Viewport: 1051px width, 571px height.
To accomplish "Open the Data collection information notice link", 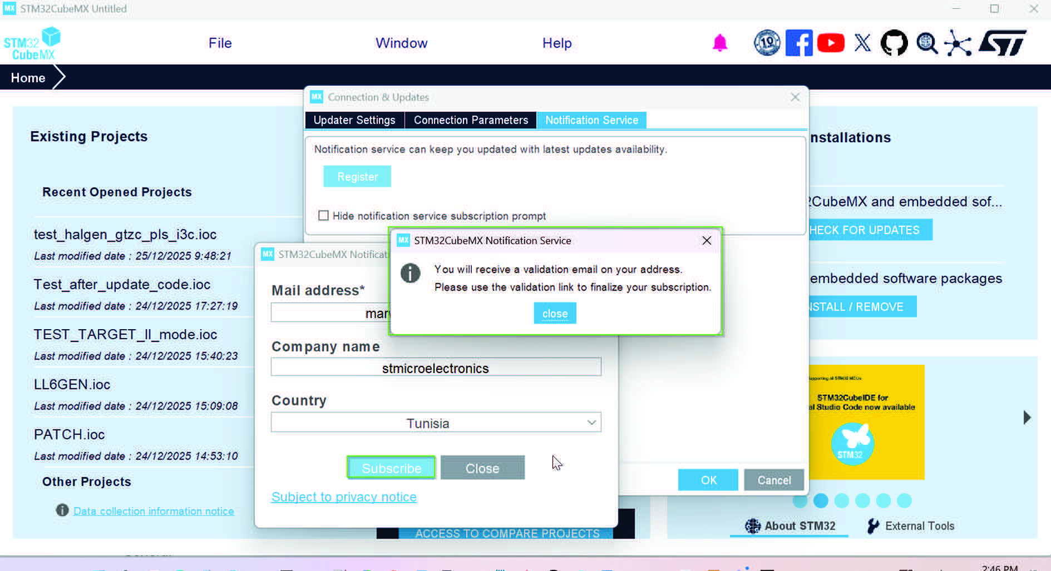I will pos(154,511).
